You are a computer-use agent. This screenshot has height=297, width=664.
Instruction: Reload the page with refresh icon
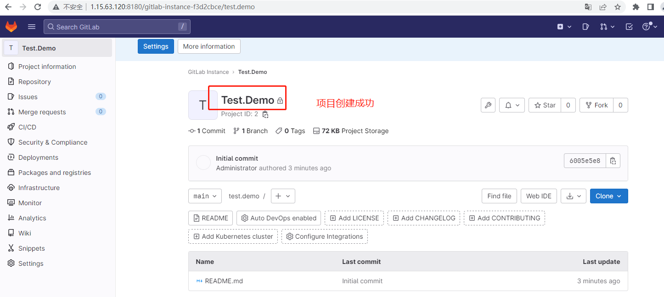[x=38, y=7]
